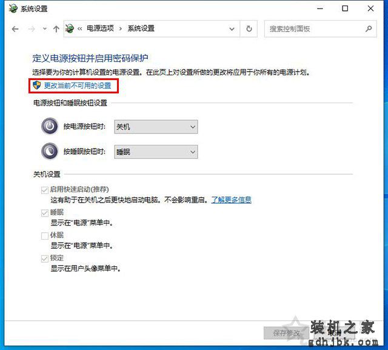Toggle 启用快速启动(推荐) checkbox
Viewport: 388px width, 350px height.
[44, 190]
